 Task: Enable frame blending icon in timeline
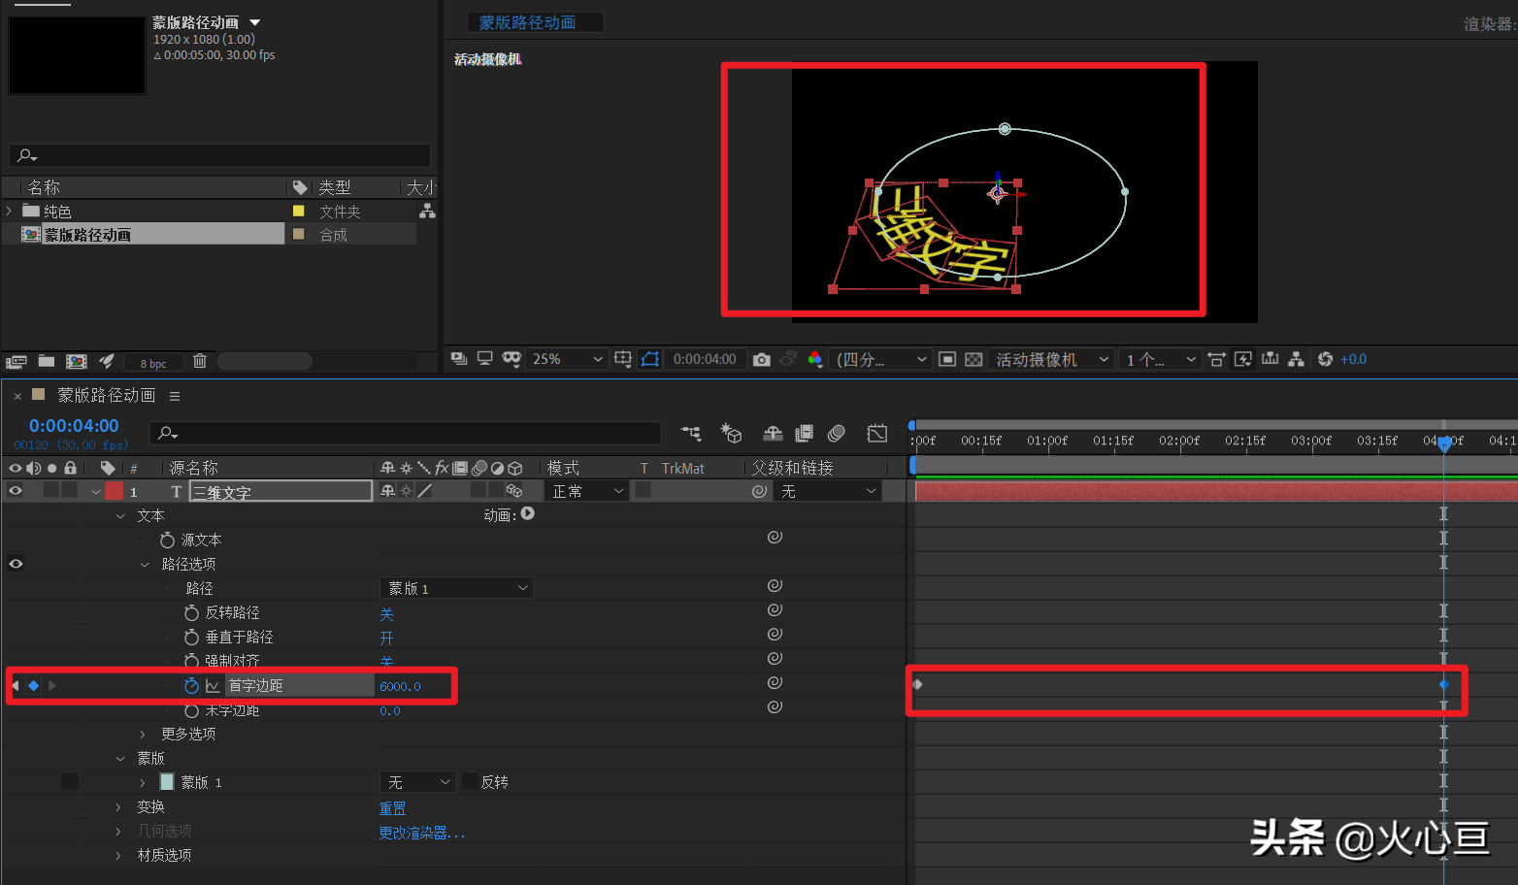tap(804, 433)
